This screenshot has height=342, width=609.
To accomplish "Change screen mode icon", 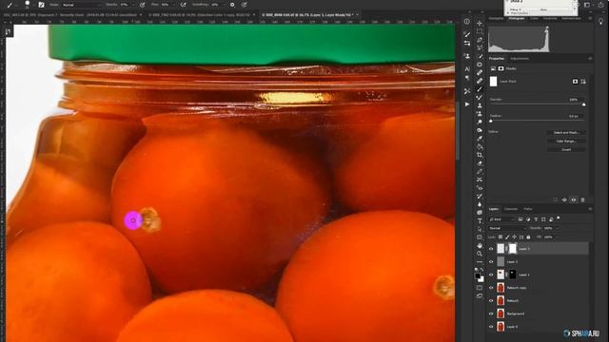I will 480,296.
